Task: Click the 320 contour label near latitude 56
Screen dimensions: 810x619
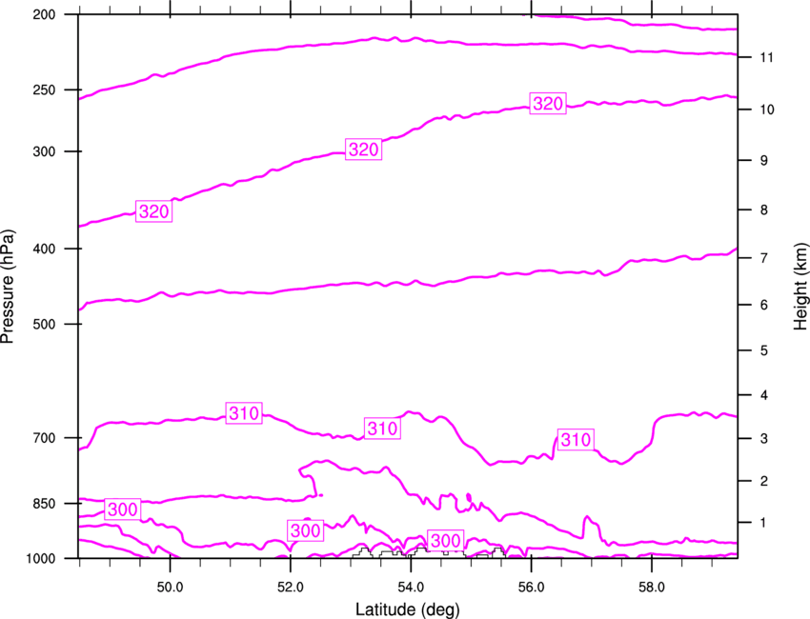Action: click(548, 104)
